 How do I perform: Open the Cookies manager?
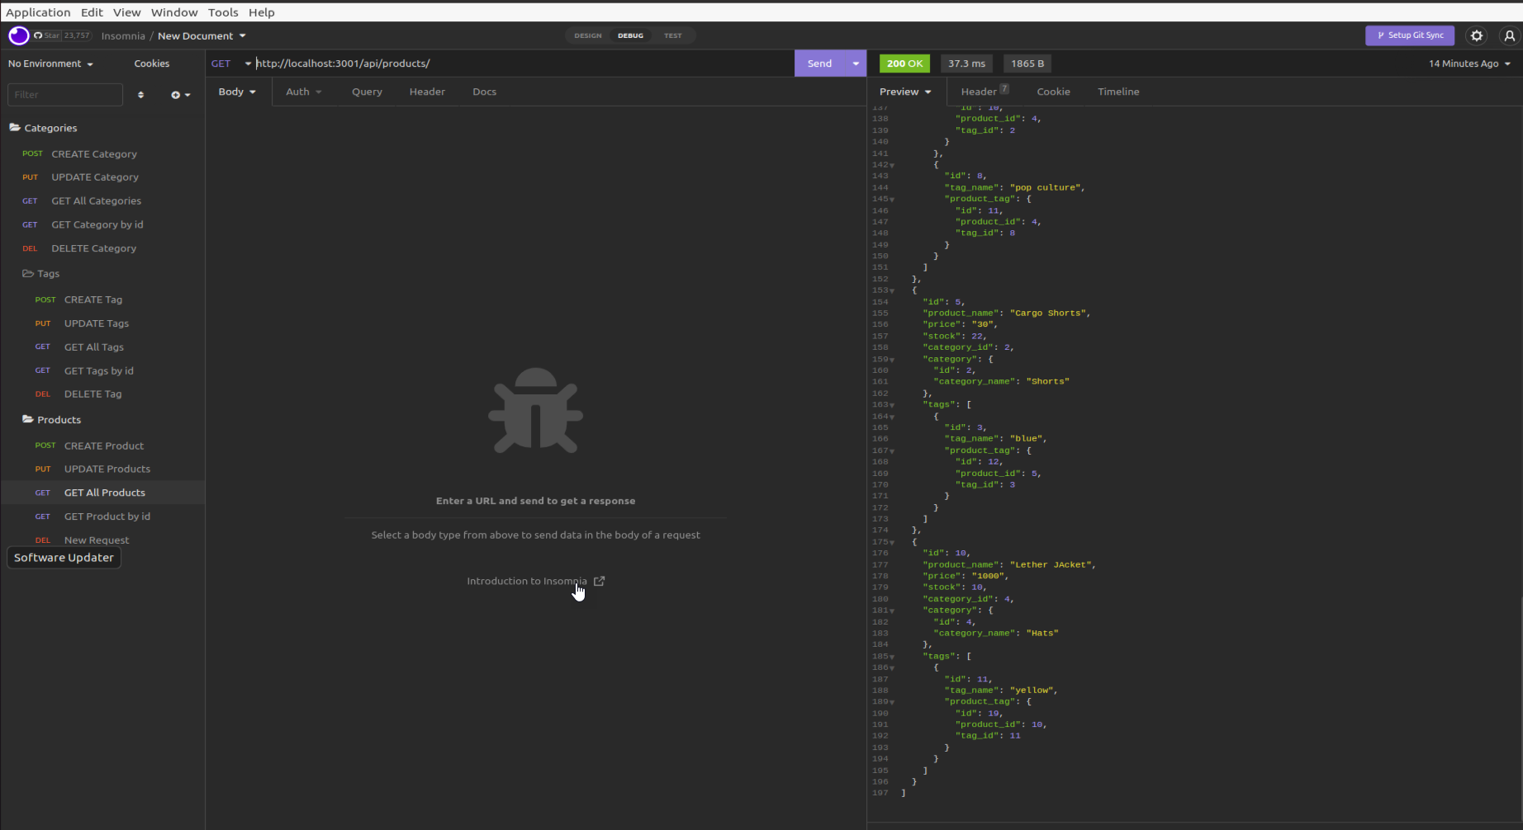point(151,64)
